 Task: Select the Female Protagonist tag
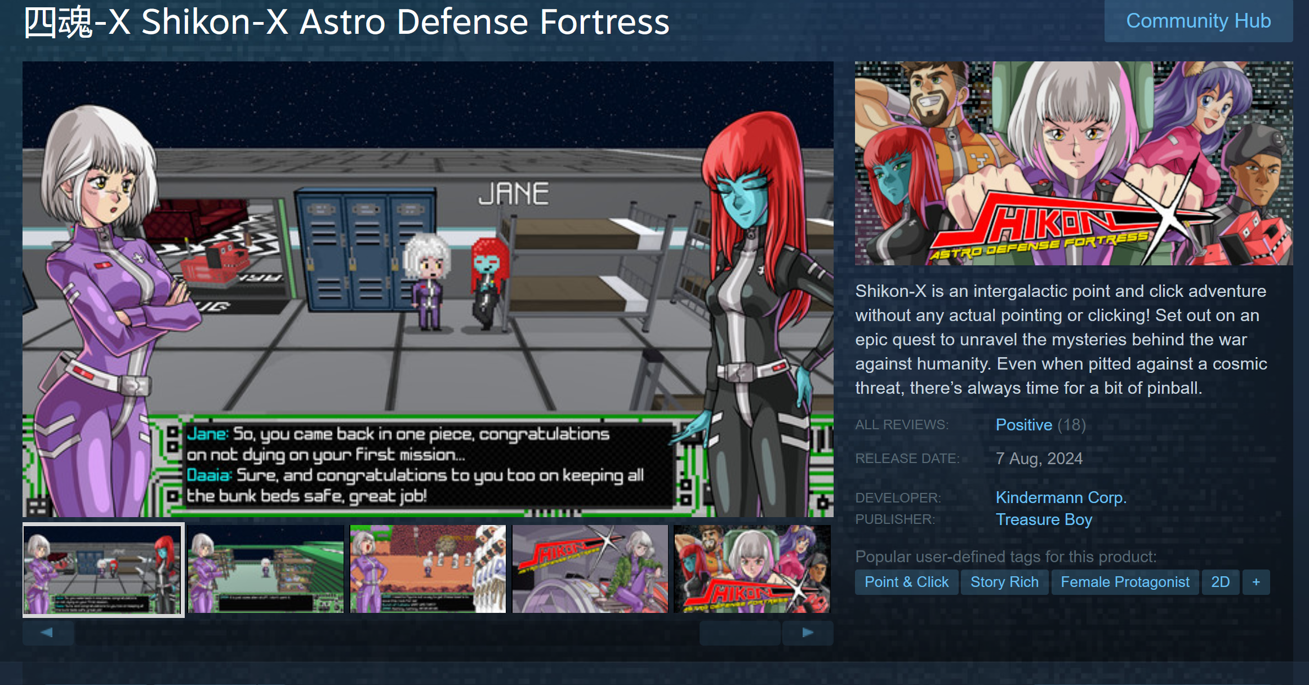coord(1125,582)
